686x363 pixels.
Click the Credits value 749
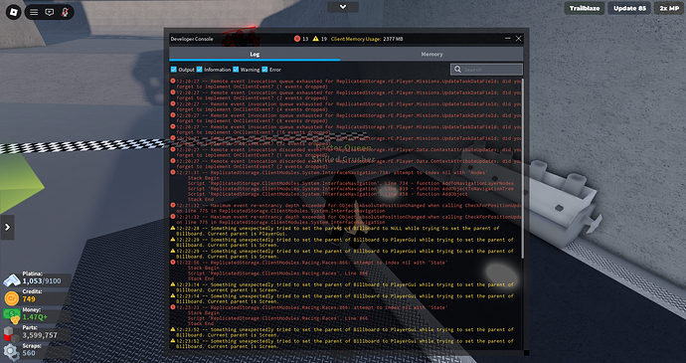point(29,299)
